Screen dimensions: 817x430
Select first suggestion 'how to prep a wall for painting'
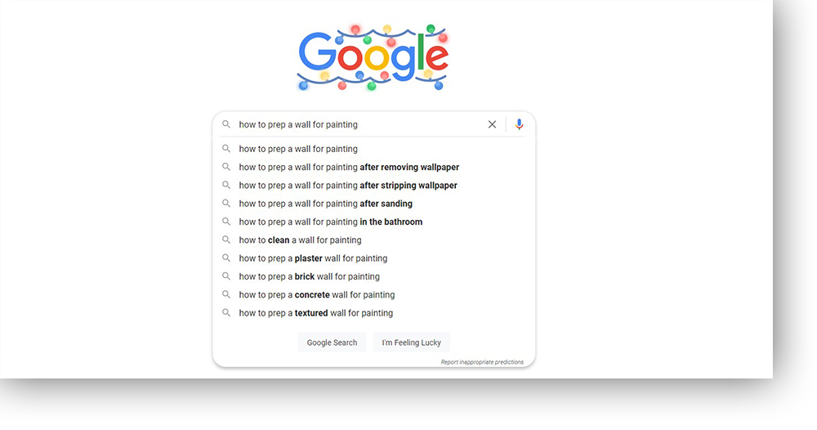(373, 149)
